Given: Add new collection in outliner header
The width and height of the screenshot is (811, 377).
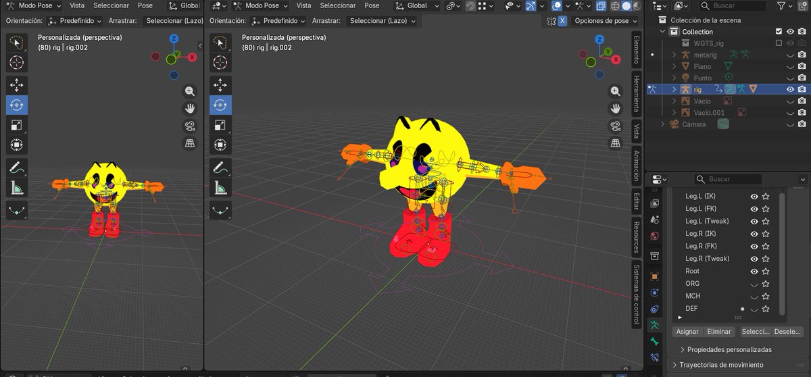Looking at the screenshot, I should pyautogui.click(x=804, y=5).
